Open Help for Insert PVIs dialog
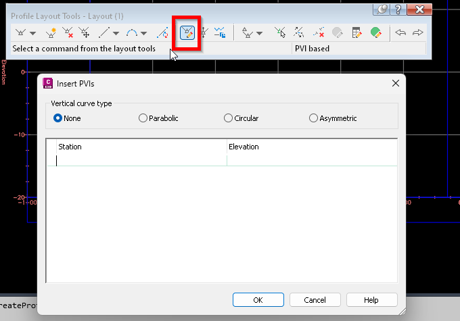Viewport: 460px width, 321px height. (x=371, y=300)
